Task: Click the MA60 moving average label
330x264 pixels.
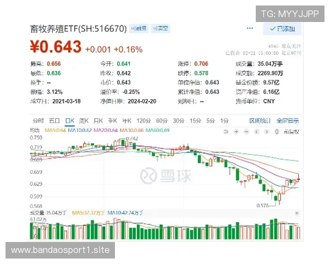Action: pyautogui.click(x=157, y=130)
